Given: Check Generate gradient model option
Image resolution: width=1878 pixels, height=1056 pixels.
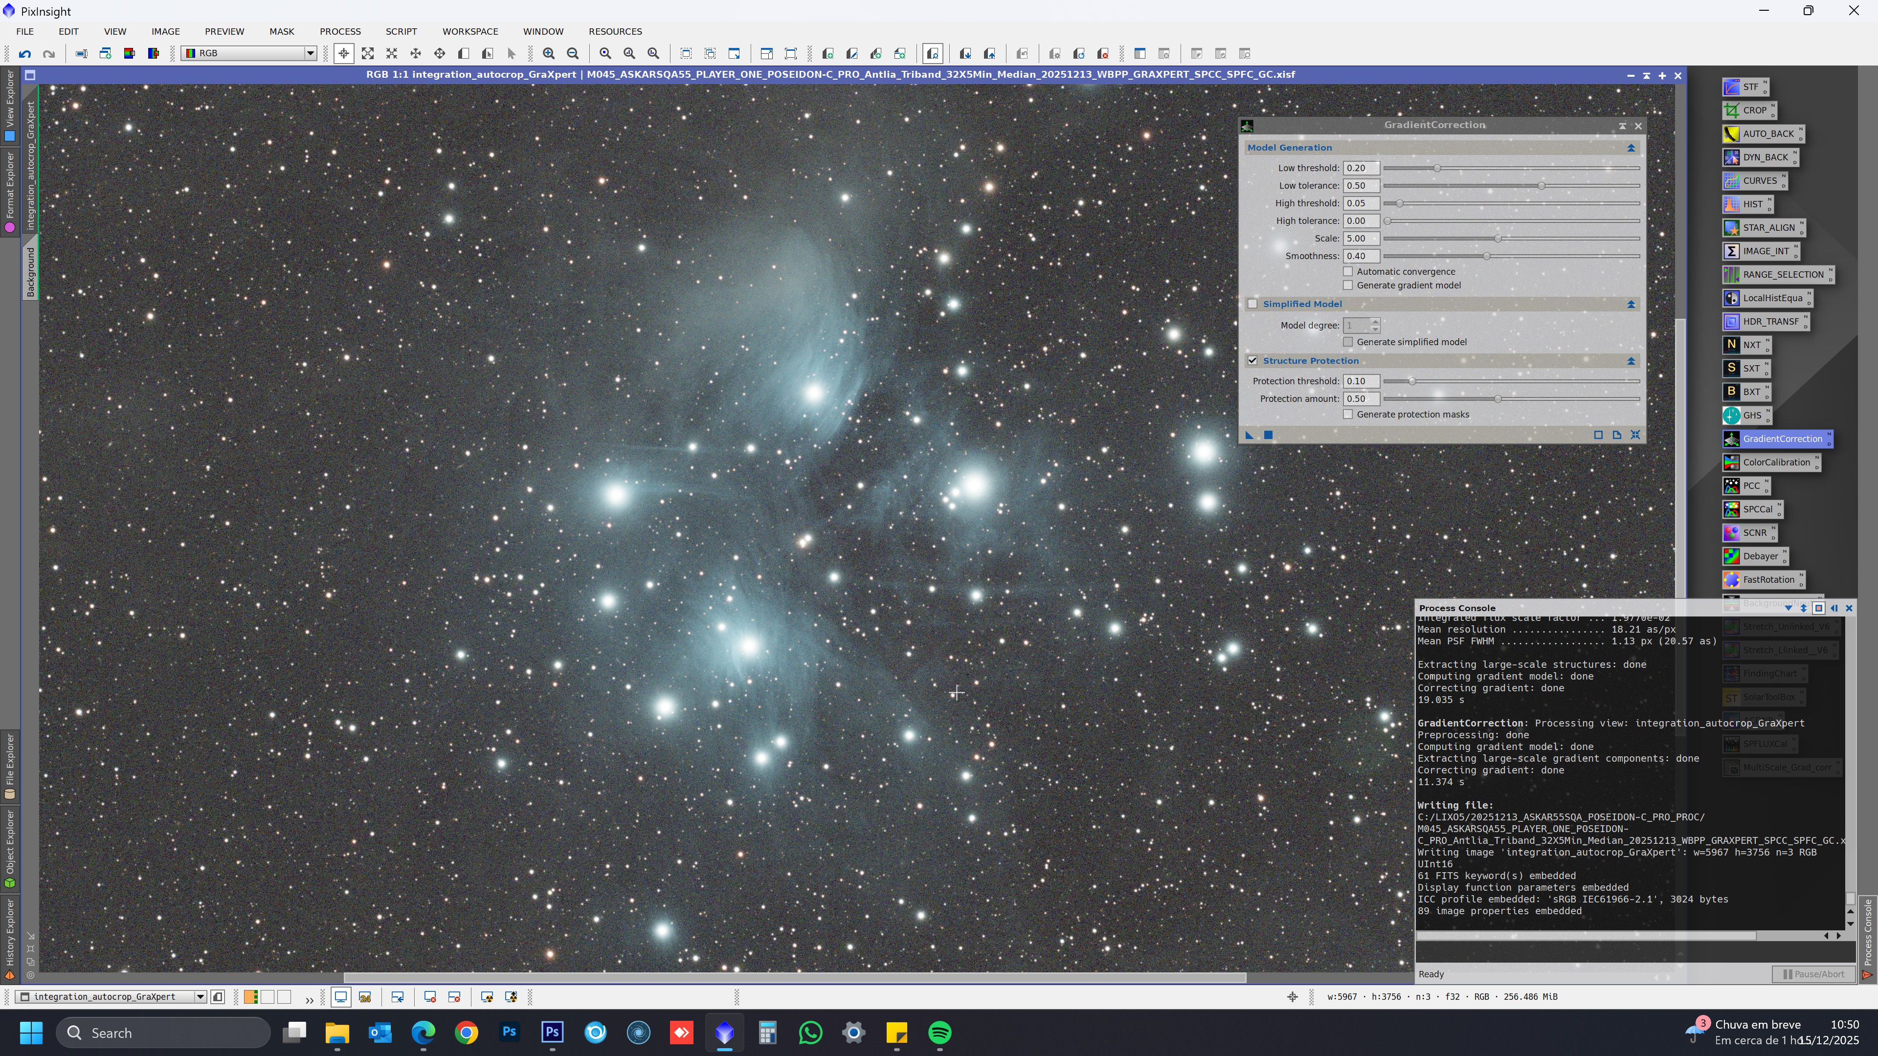Looking at the screenshot, I should (1348, 286).
